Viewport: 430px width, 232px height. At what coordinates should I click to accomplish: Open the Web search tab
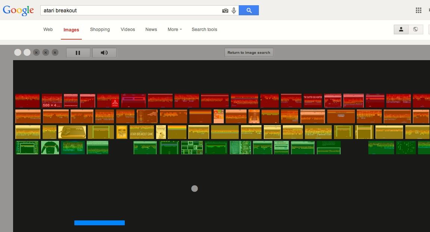(x=48, y=30)
